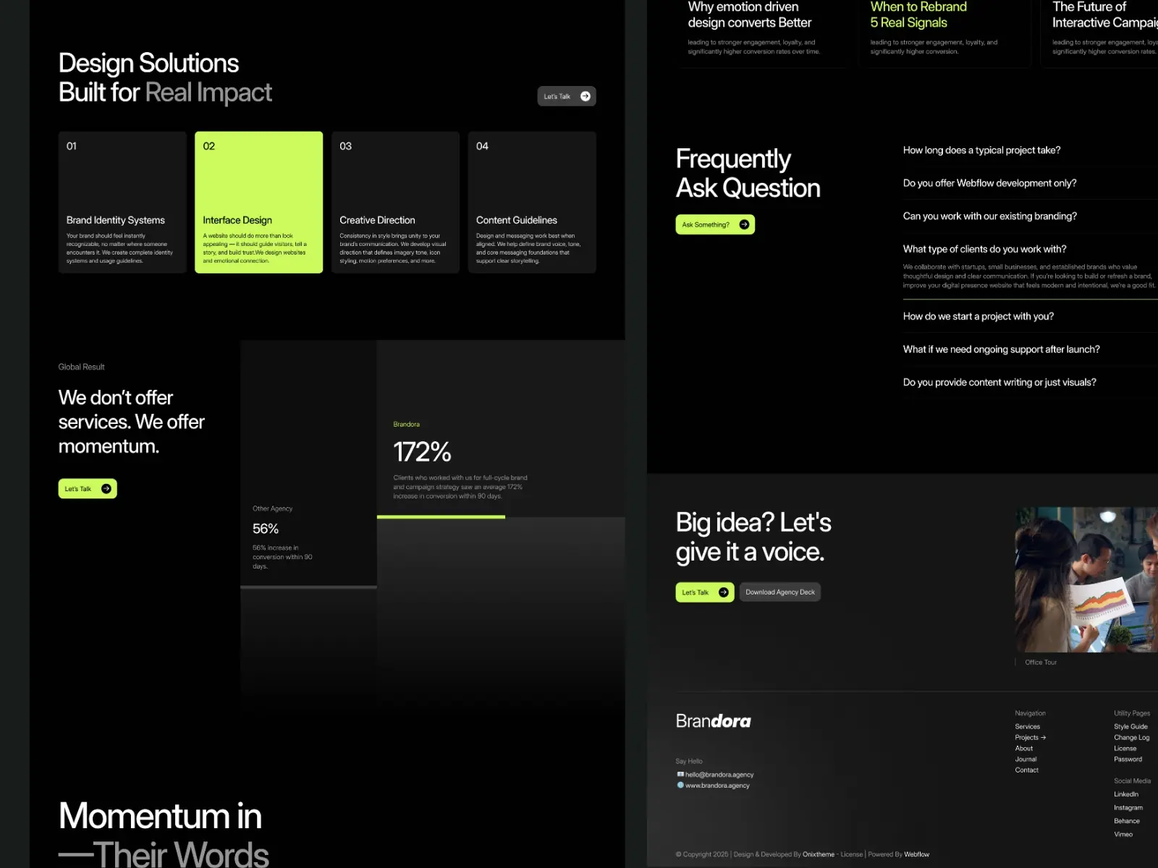Click the www.brandora.agency website address

point(717,786)
